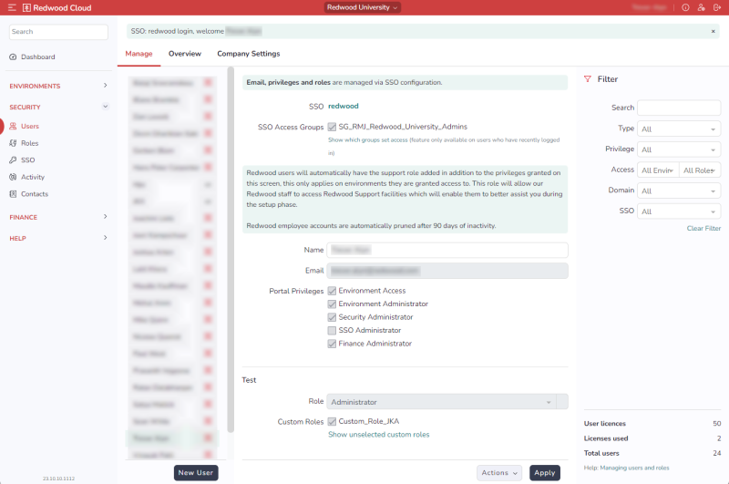This screenshot has width=729, height=484.
Task: Uncheck the Custom_Role_JKA checkbox
Action: tap(332, 421)
